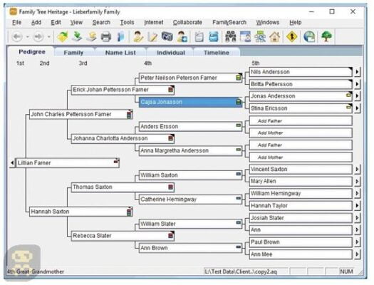Click the Back navigation arrow
This screenshot has height=285, width=374.
[x=17, y=37]
